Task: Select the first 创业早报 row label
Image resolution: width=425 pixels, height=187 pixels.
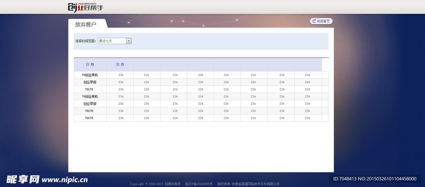Action: 90,82
